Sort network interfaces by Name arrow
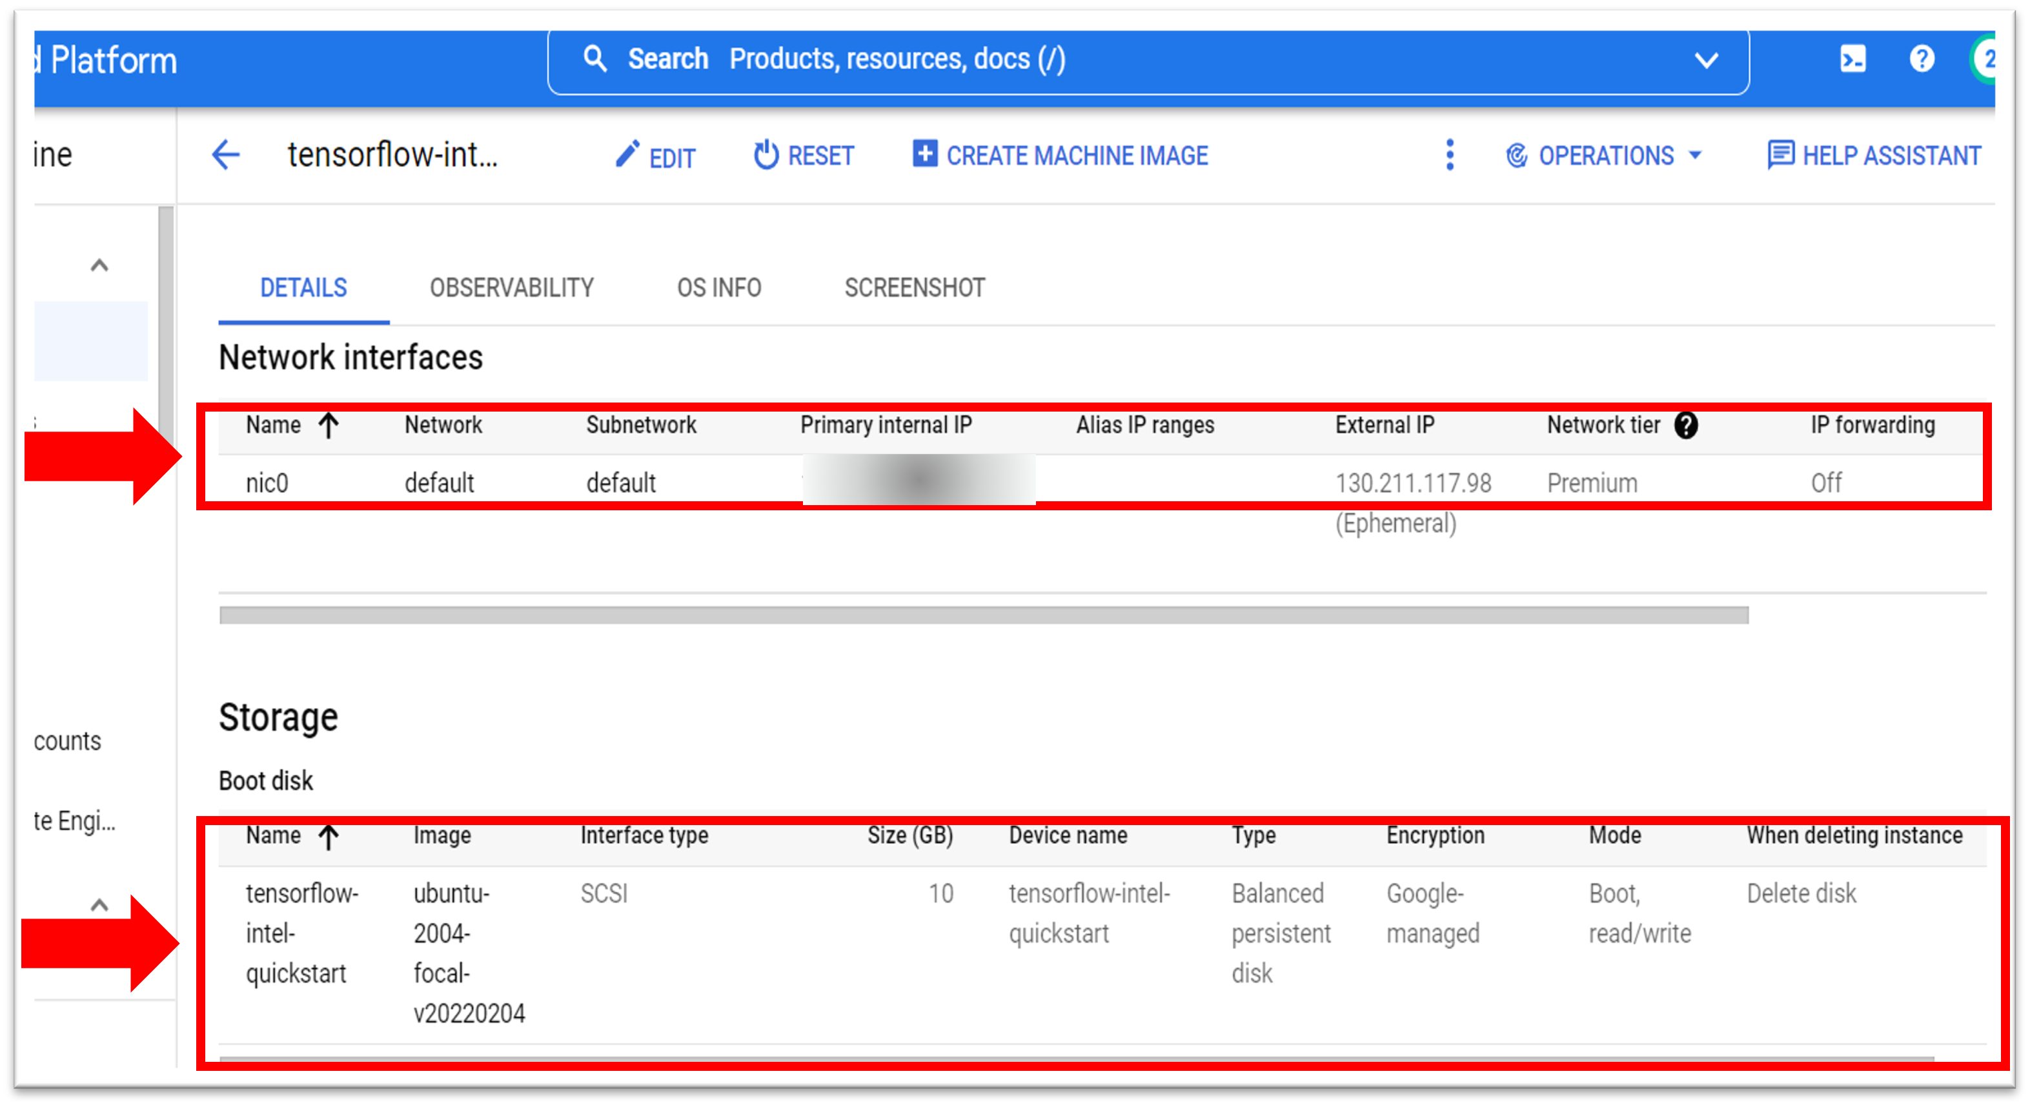2030x1107 pixels. (x=329, y=425)
